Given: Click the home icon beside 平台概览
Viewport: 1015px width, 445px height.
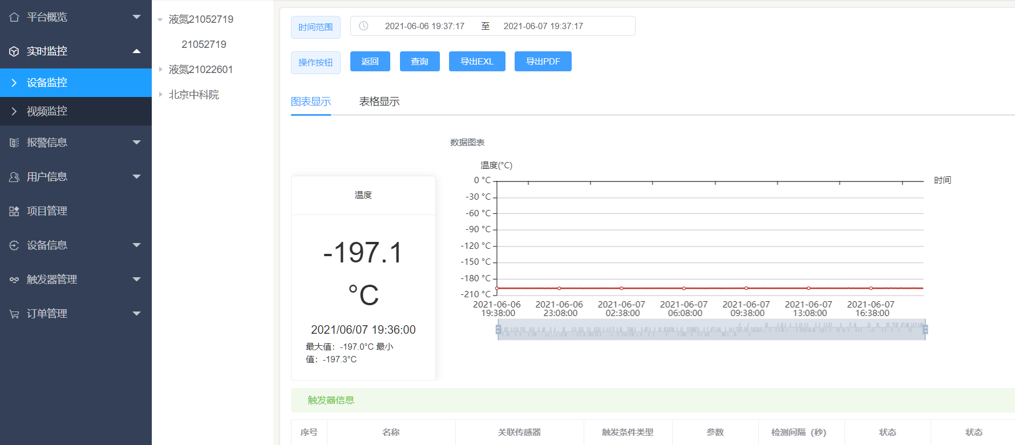Looking at the screenshot, I should click(x=14, y=17).
